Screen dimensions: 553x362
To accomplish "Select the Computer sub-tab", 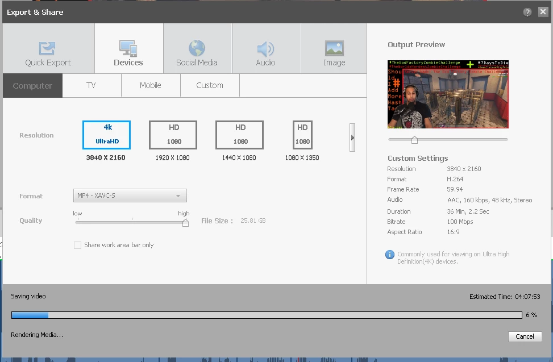I will (x=32, y=85).
